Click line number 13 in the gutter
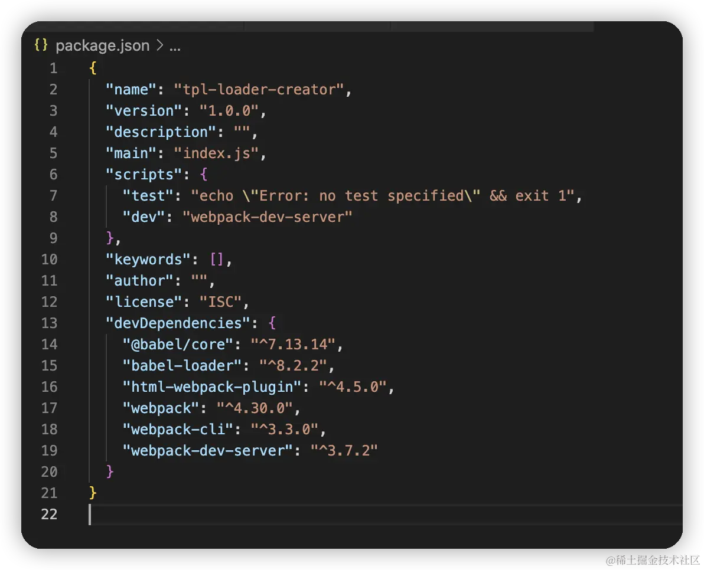 coord(50,323)
